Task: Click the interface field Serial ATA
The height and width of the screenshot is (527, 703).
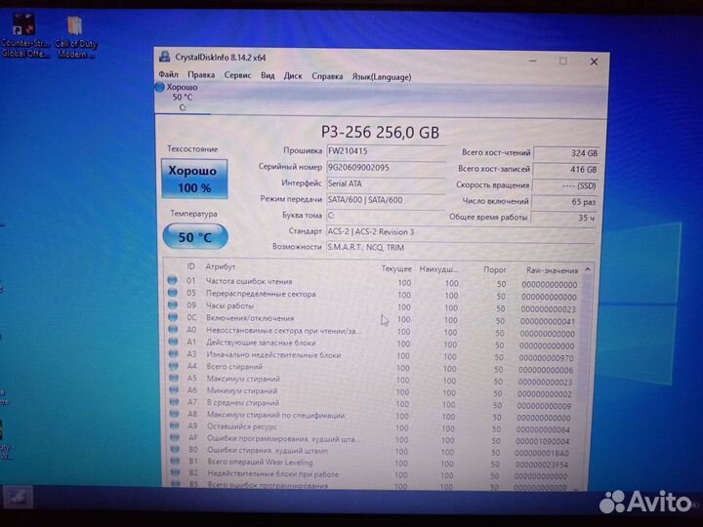Action: pyautogui.click(x=386, y=183)
